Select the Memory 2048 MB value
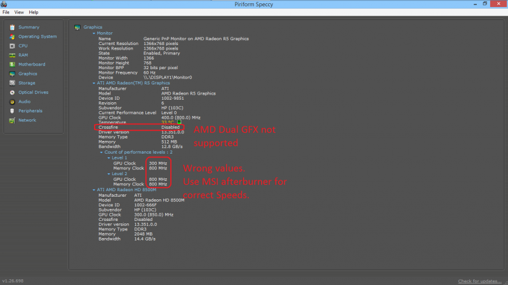 point(144,234)
